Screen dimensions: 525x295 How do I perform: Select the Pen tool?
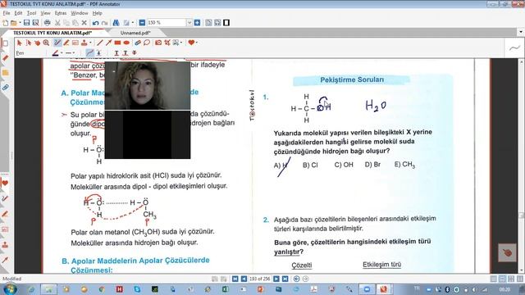(x=57, y=43)
